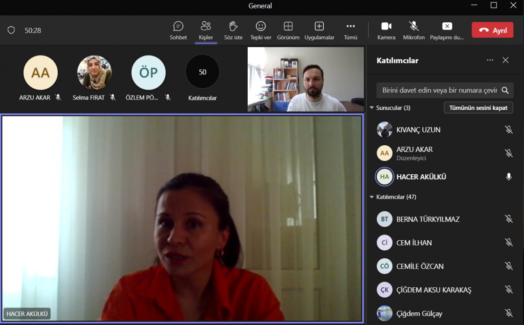524x325 pixels.
Task: Open the 50 Katılımcılar overflow bubble
Action: (x=202, y=72)
